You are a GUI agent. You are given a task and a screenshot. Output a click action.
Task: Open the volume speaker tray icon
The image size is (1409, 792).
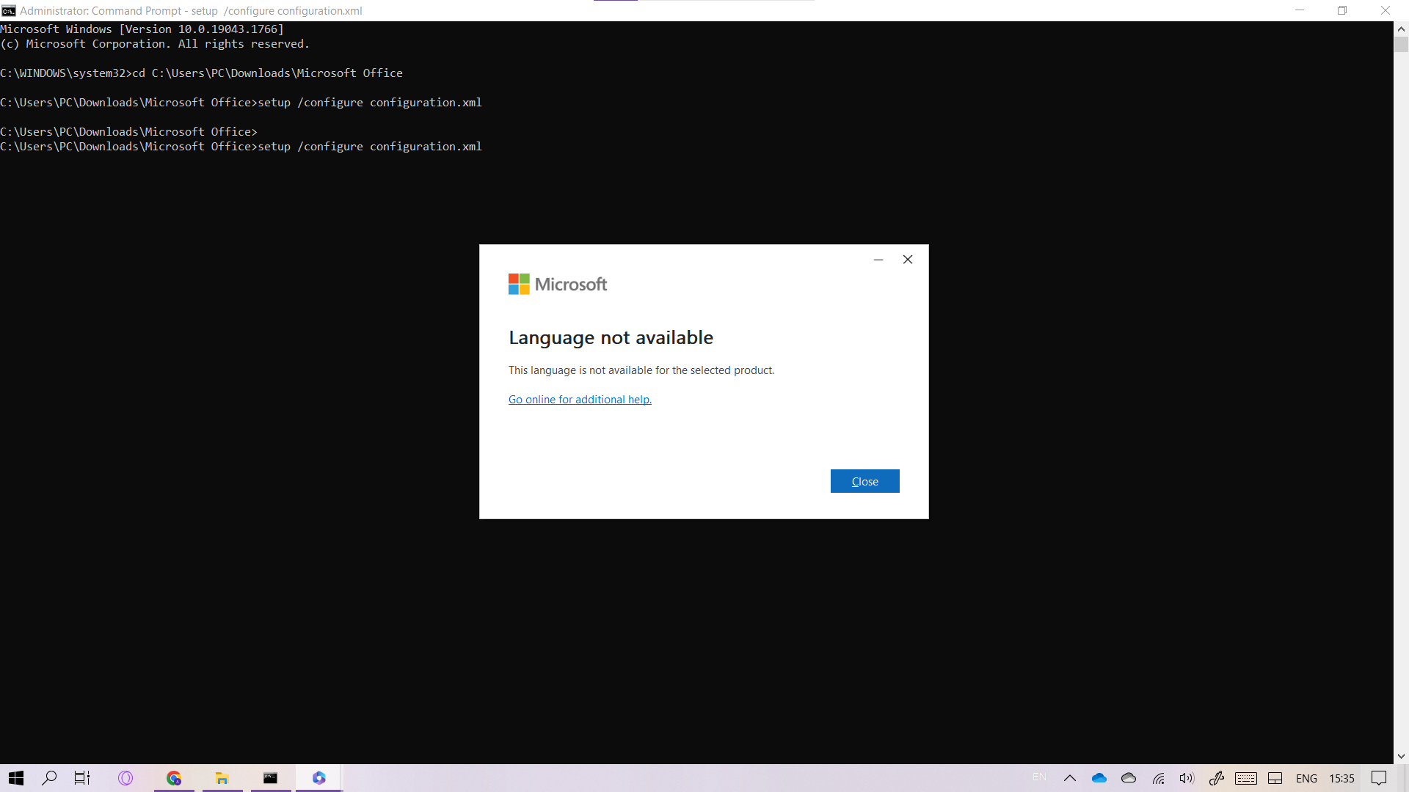click(1187, 778)
